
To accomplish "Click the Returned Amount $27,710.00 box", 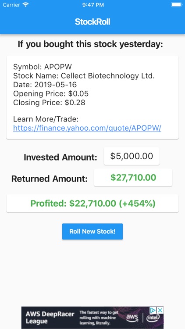I will (133, 178).
